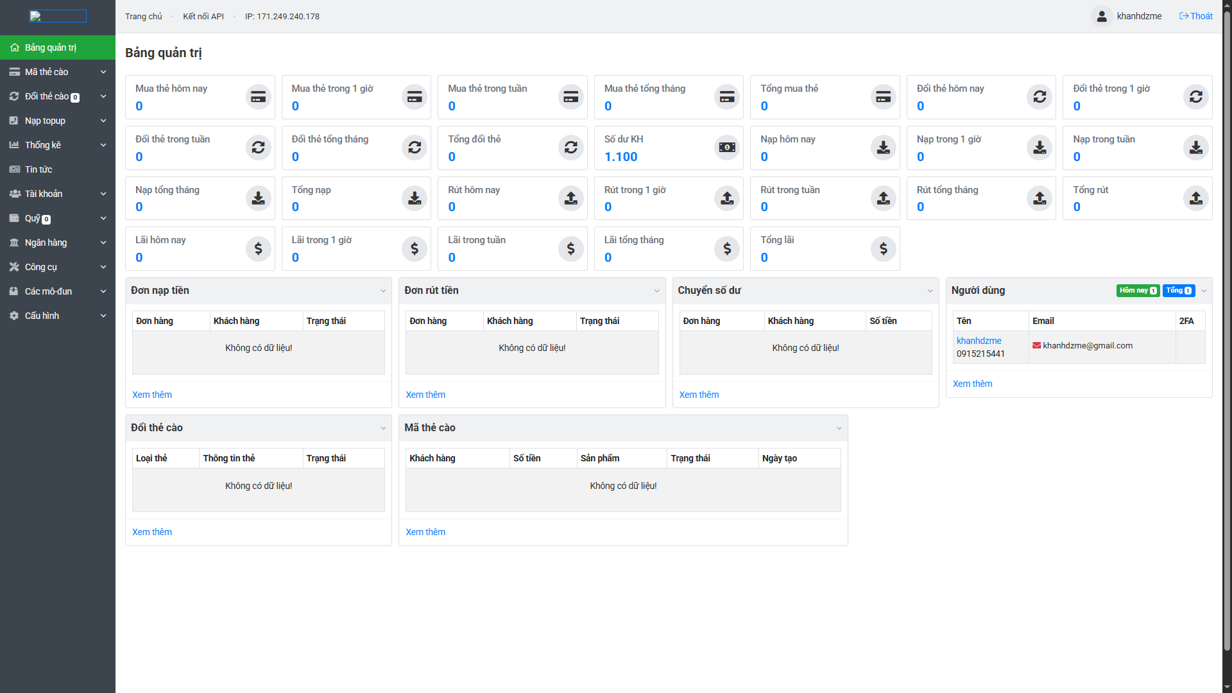
Task: Click the user avatar icon beside khanhdzme
Action: pos(1102,16)
